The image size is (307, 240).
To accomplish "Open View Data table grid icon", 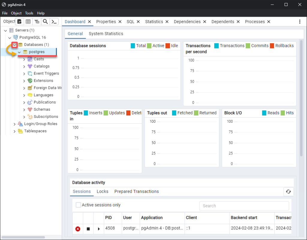I will 28,22.
